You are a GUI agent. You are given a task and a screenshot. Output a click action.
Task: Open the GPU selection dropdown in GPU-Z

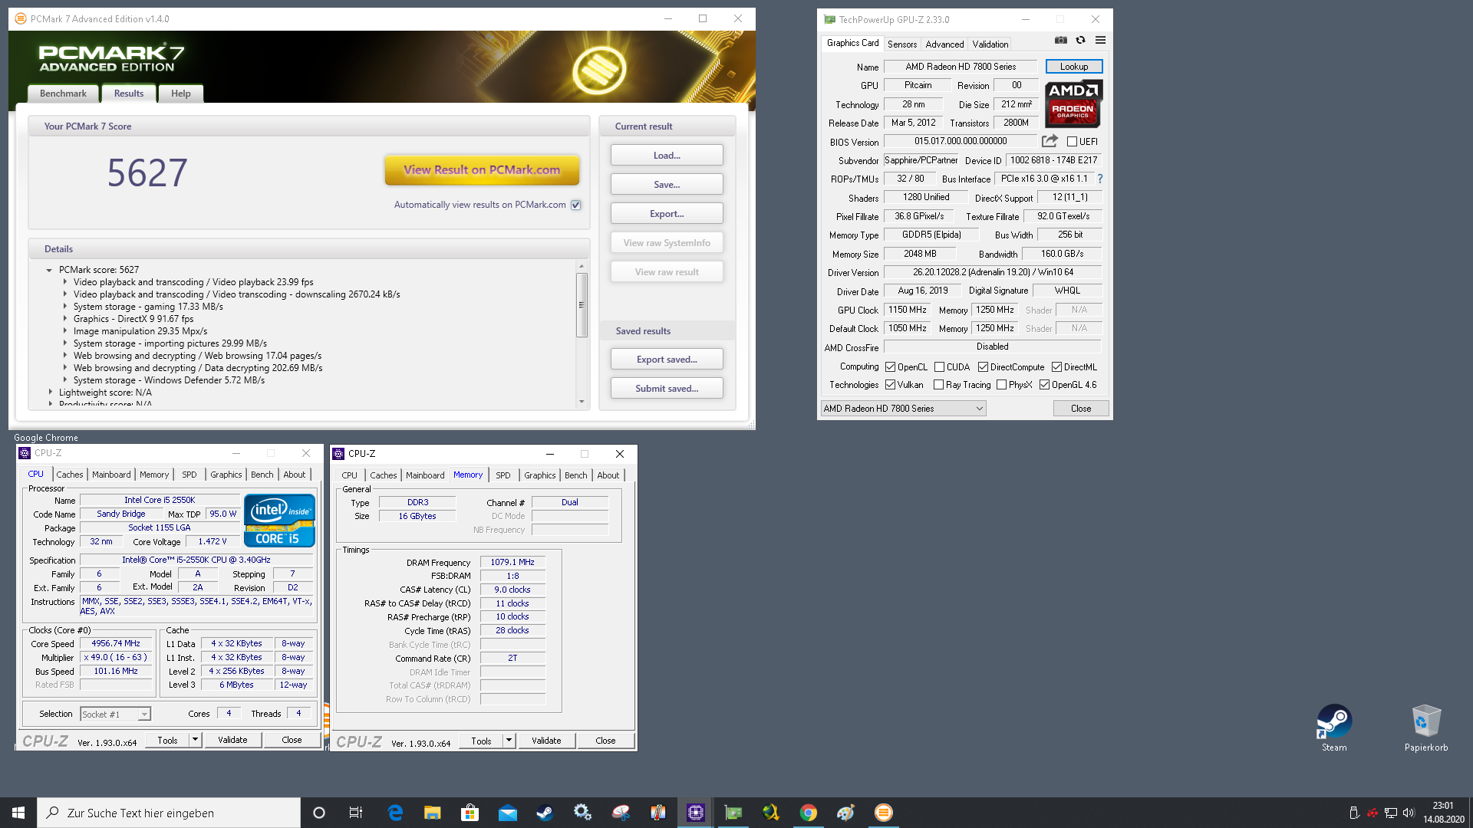click(x=903, y=409)
